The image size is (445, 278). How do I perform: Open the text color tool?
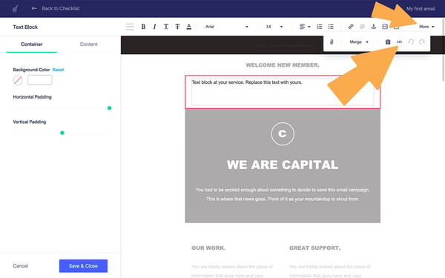click(x=188, y=27)
